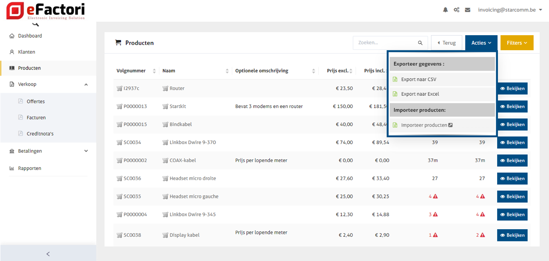Image resolution: width=549 pixels, height=261 pixels.
Task: Click the cart icon beside Router name
Action: click(x=165, y=89)
